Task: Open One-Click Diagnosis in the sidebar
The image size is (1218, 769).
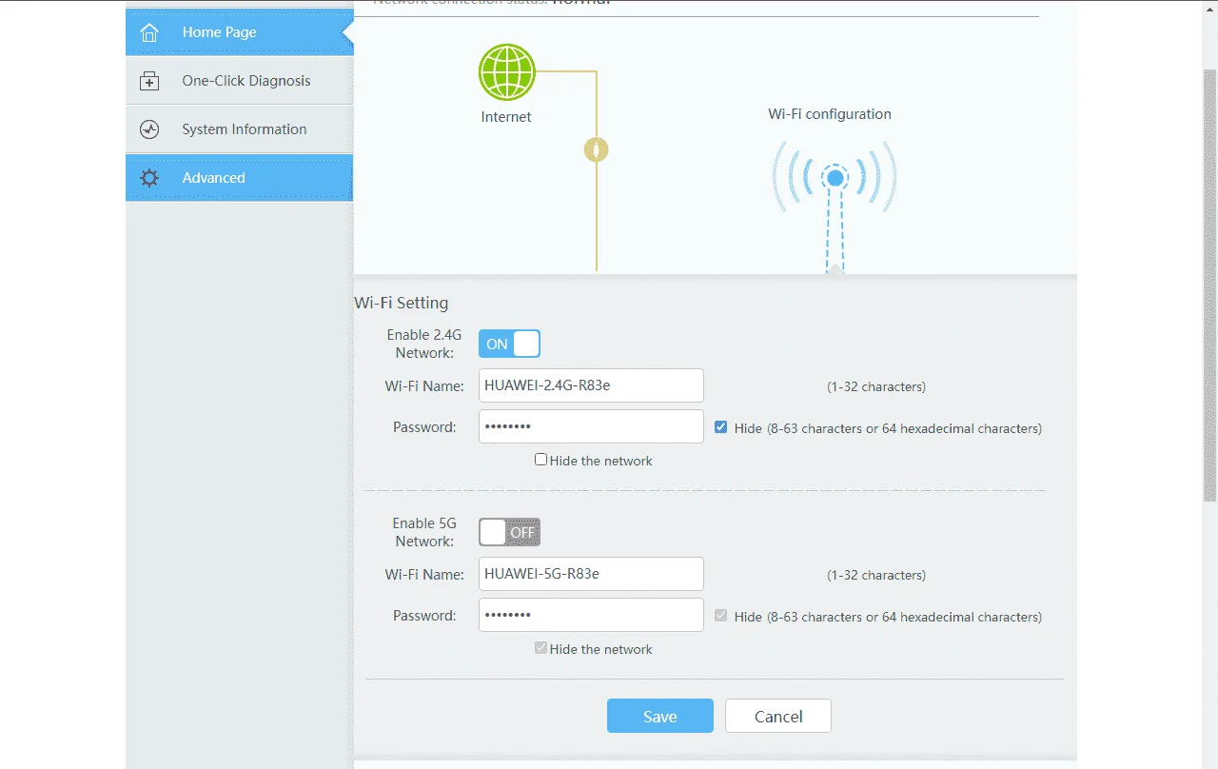Action: pyautogui.click(x=239, y=81)
